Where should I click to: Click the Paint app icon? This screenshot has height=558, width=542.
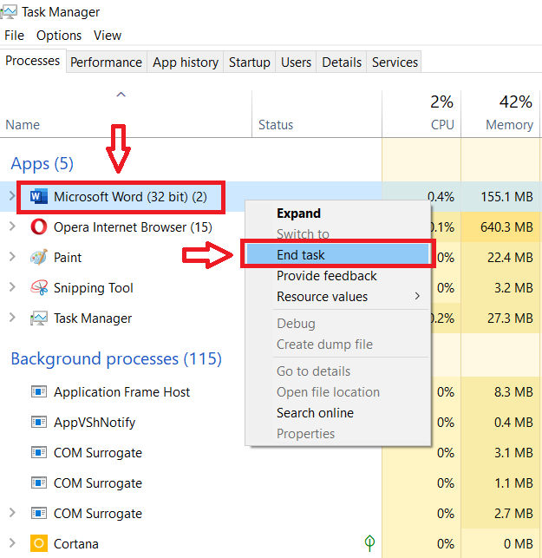pyautogui.click(x=39, y=257)
